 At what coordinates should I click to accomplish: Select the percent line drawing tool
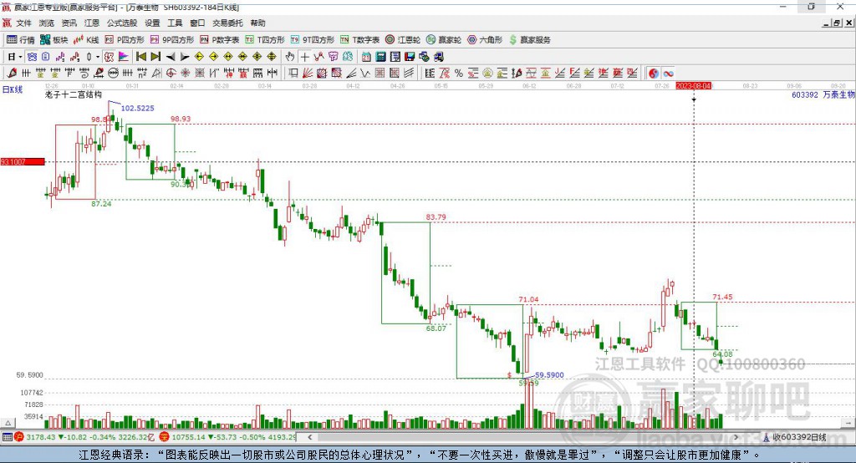459,74
